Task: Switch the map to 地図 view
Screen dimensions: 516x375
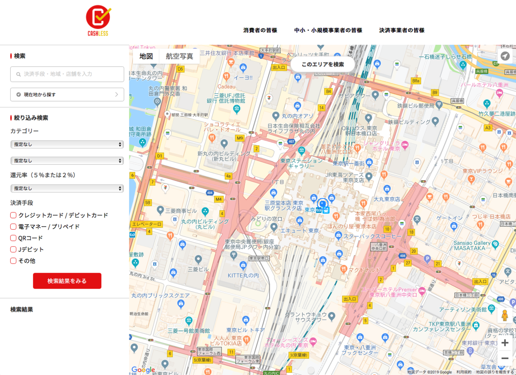Action: point(146,56)
